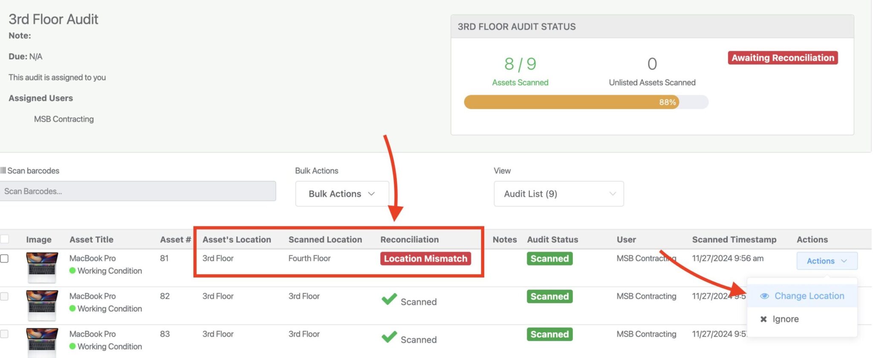Click the X icon beside Ignore
Image resolution: width=873 pixels, height=358 pixels.
coord(763,319)
